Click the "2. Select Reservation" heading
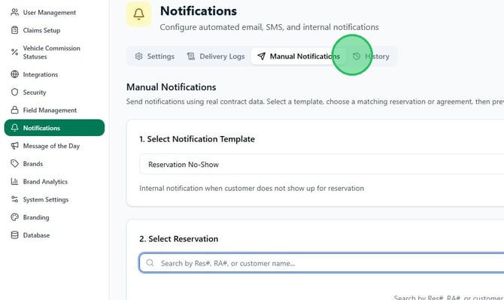Viewport: 504px width, 300px height. point(179,238)
